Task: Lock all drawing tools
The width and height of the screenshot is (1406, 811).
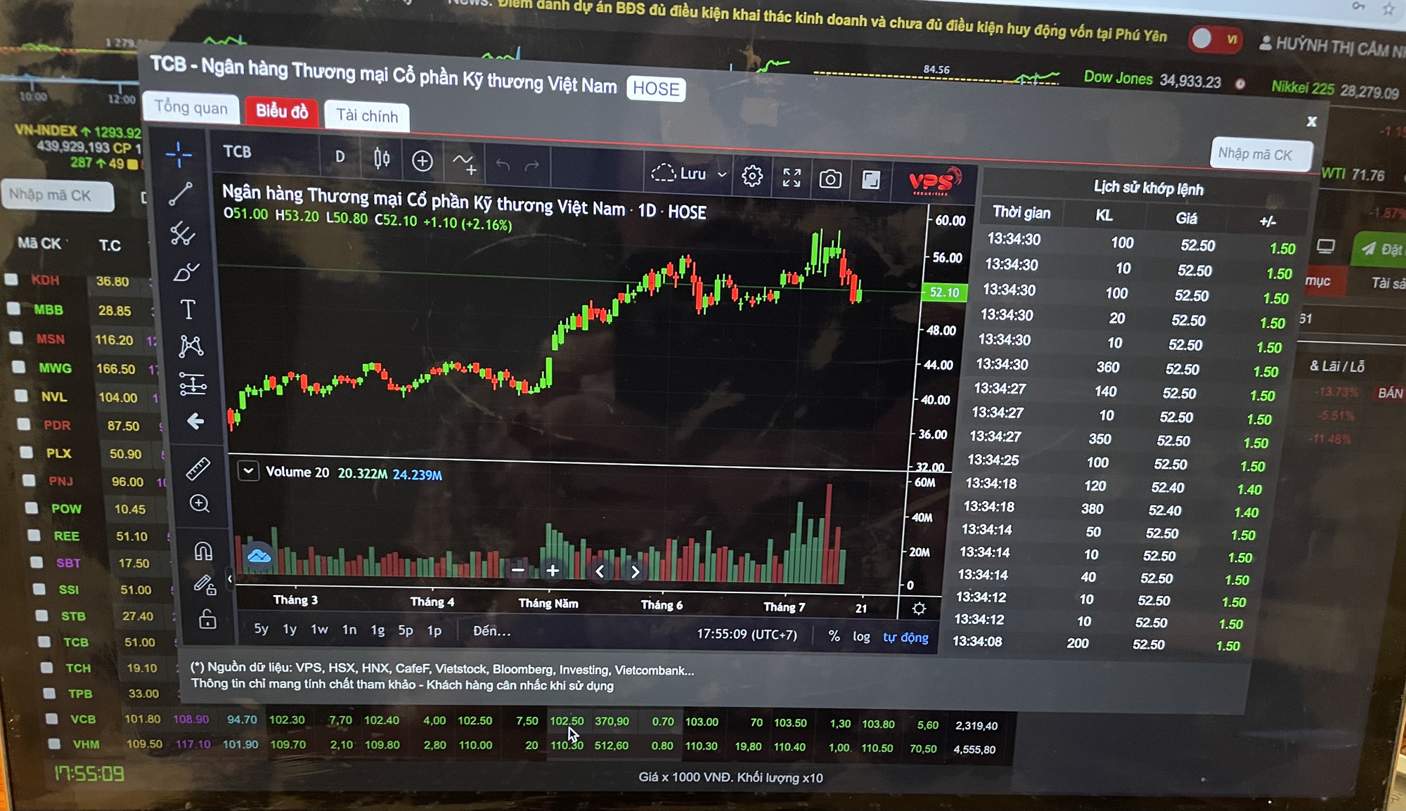Action: pos(207,619)
